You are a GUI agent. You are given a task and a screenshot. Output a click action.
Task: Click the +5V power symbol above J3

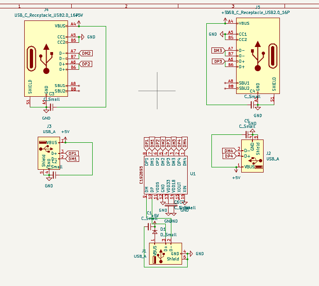coord(65,133)
